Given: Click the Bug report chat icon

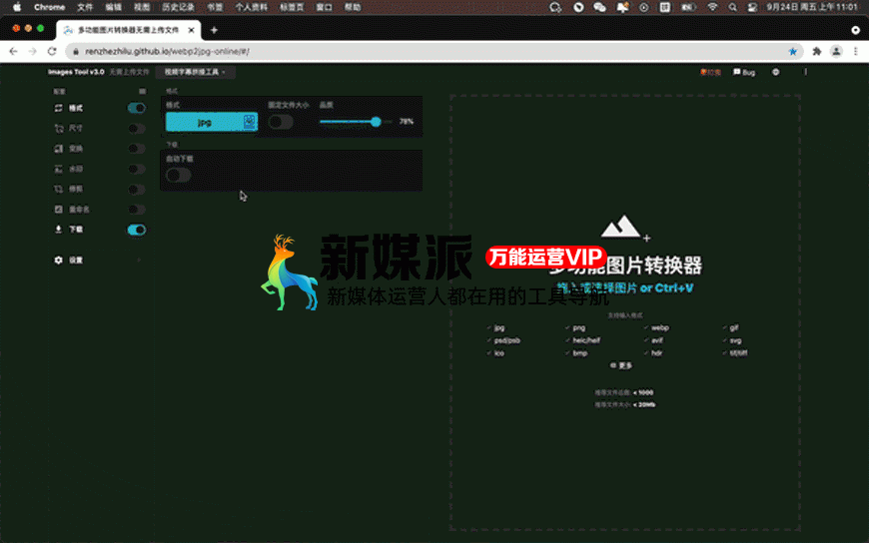Looking at the screenshot, I should coord(736,72).
